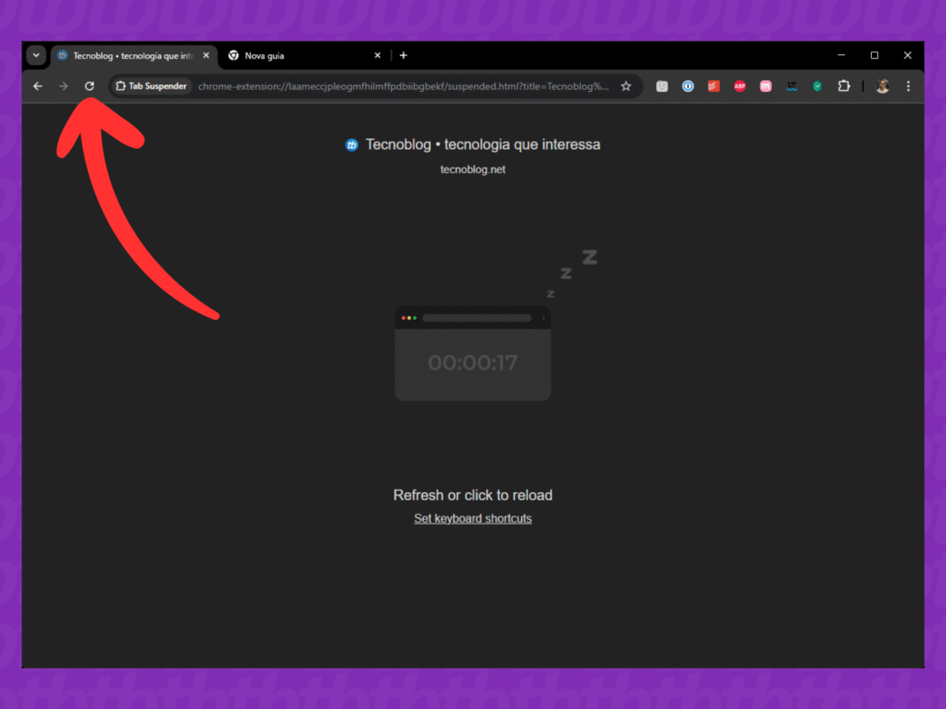Close the Chrome window
Screen dimensions: 946x709
pos(908,55)
